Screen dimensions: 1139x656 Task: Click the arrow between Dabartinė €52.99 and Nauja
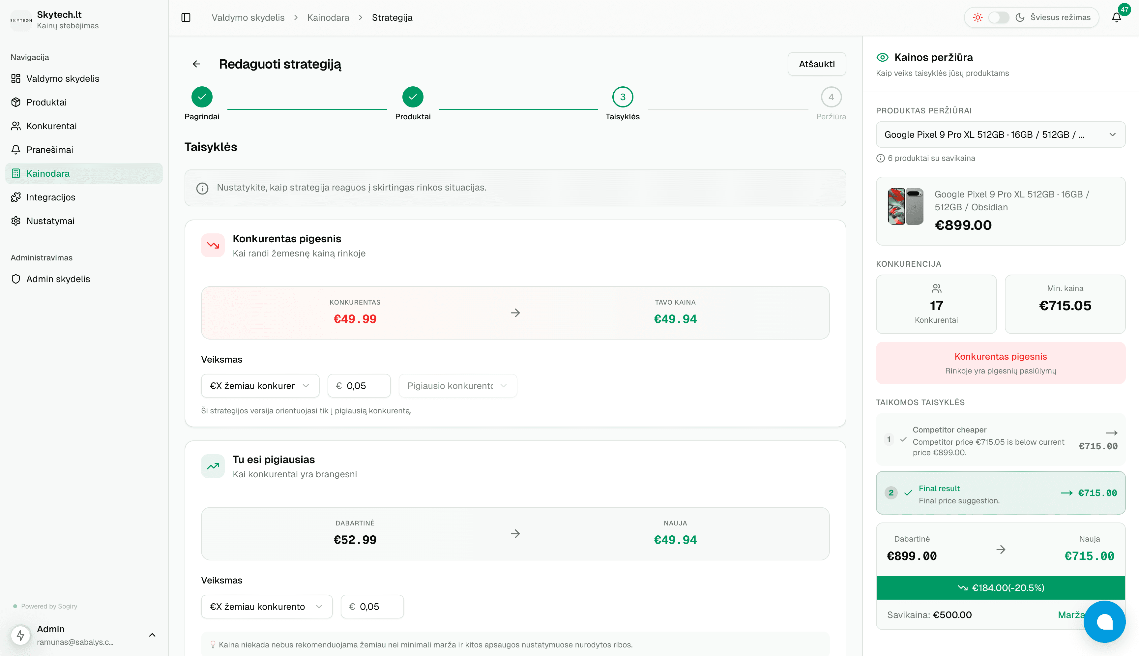point(516,533)
